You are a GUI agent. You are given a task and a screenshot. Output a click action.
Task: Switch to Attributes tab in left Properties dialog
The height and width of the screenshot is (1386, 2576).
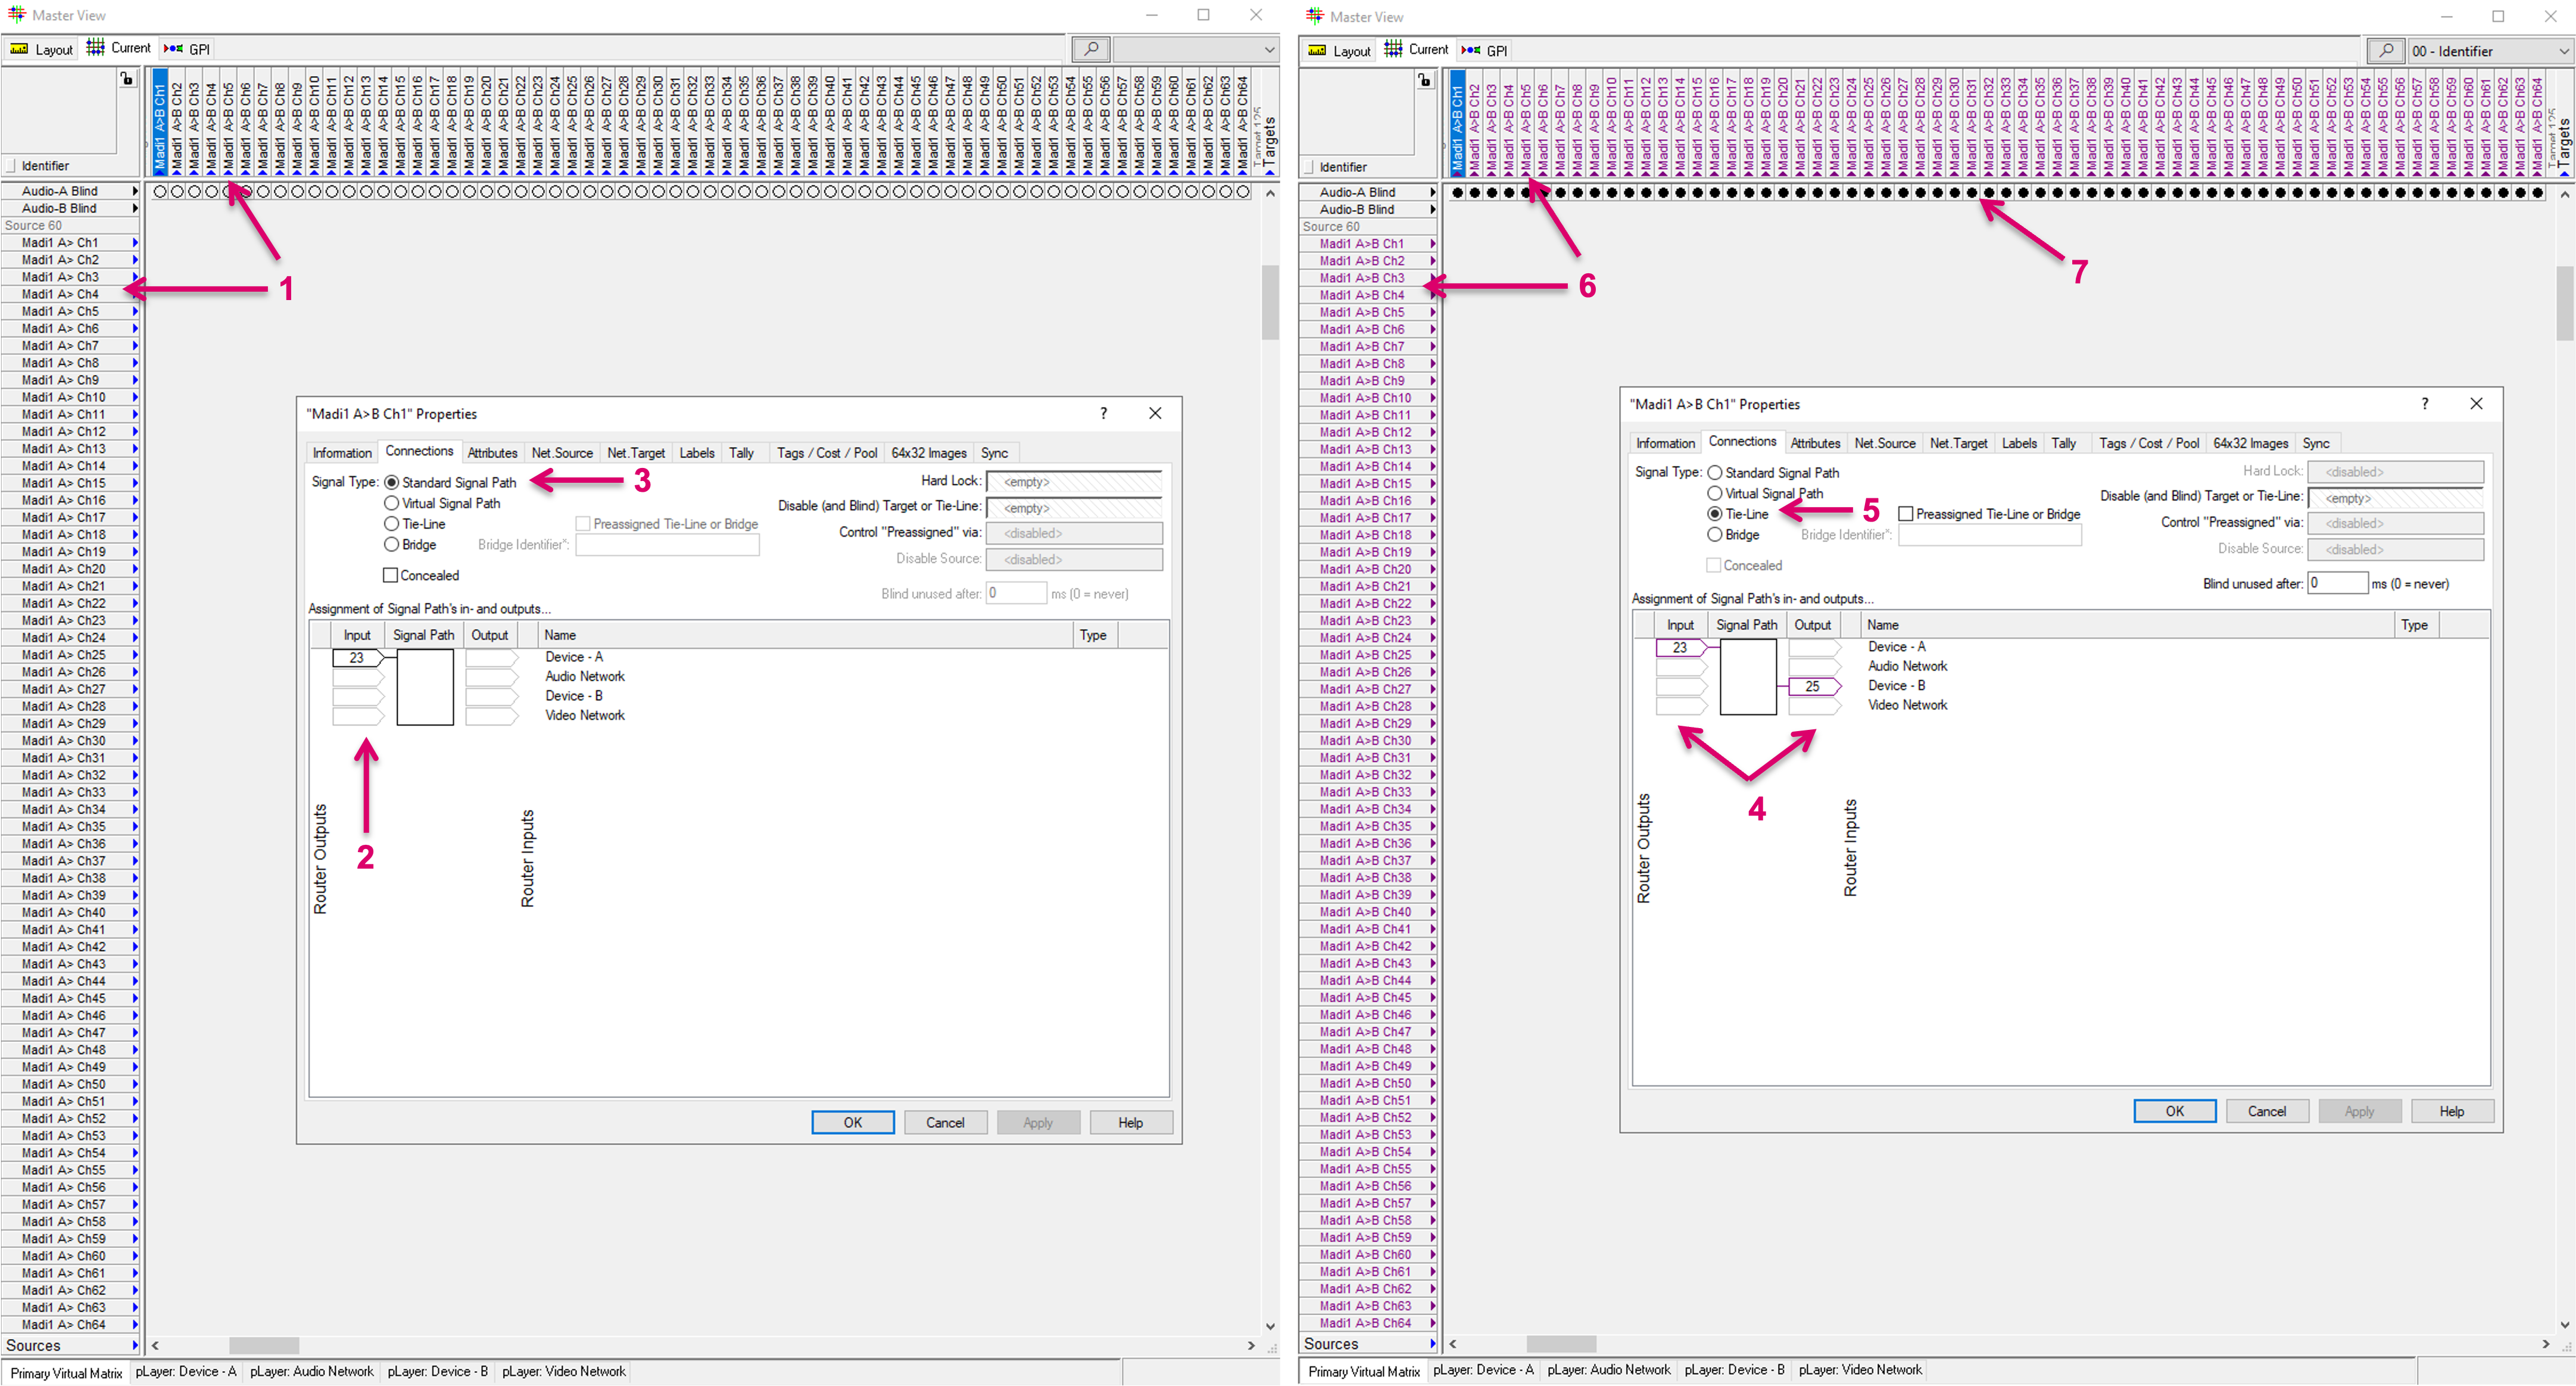coord(492,453)
